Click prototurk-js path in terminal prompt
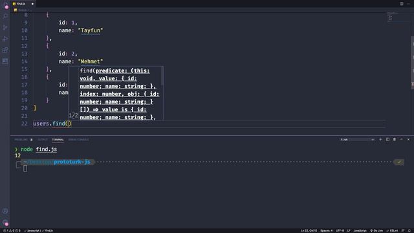The image size is (414, 233). (72, 162)
